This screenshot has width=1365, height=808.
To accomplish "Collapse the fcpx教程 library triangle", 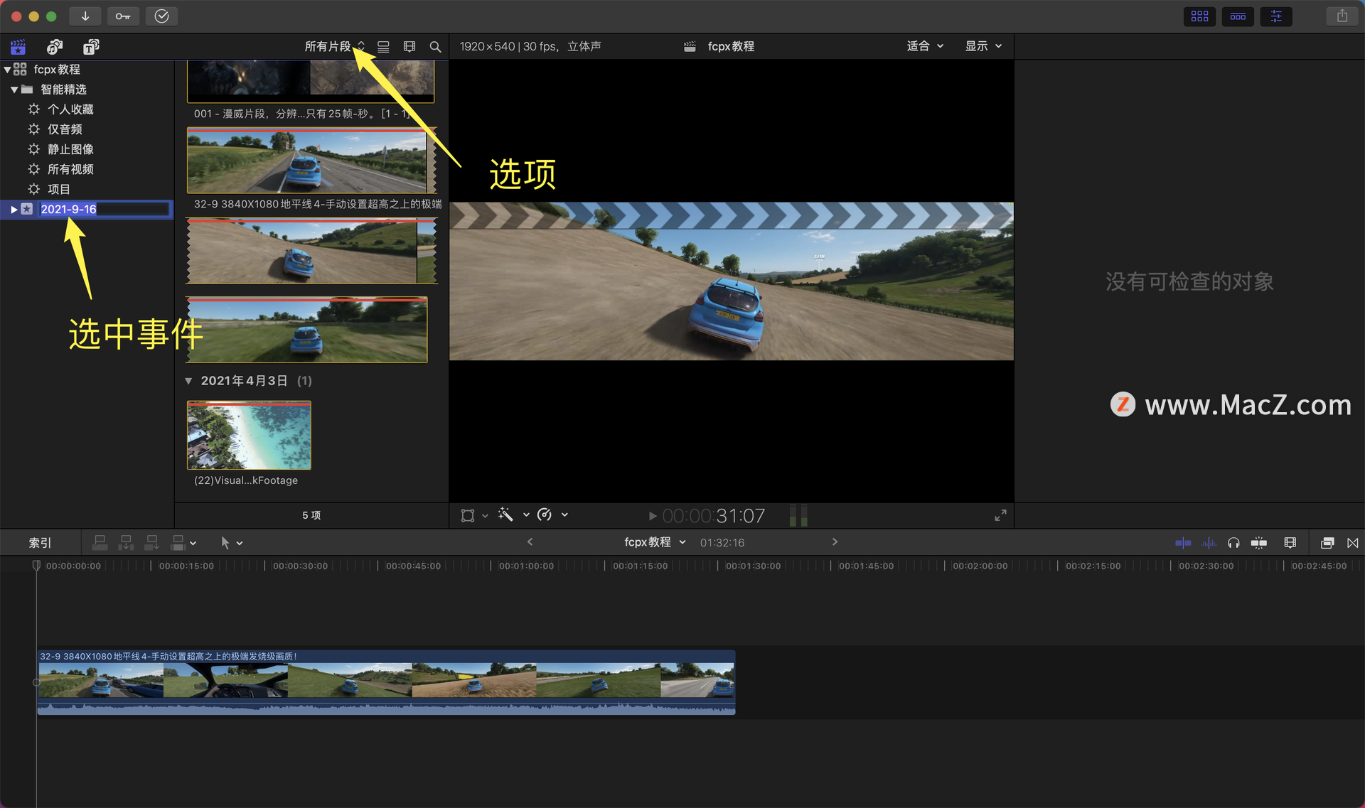I will coord(7,70).
